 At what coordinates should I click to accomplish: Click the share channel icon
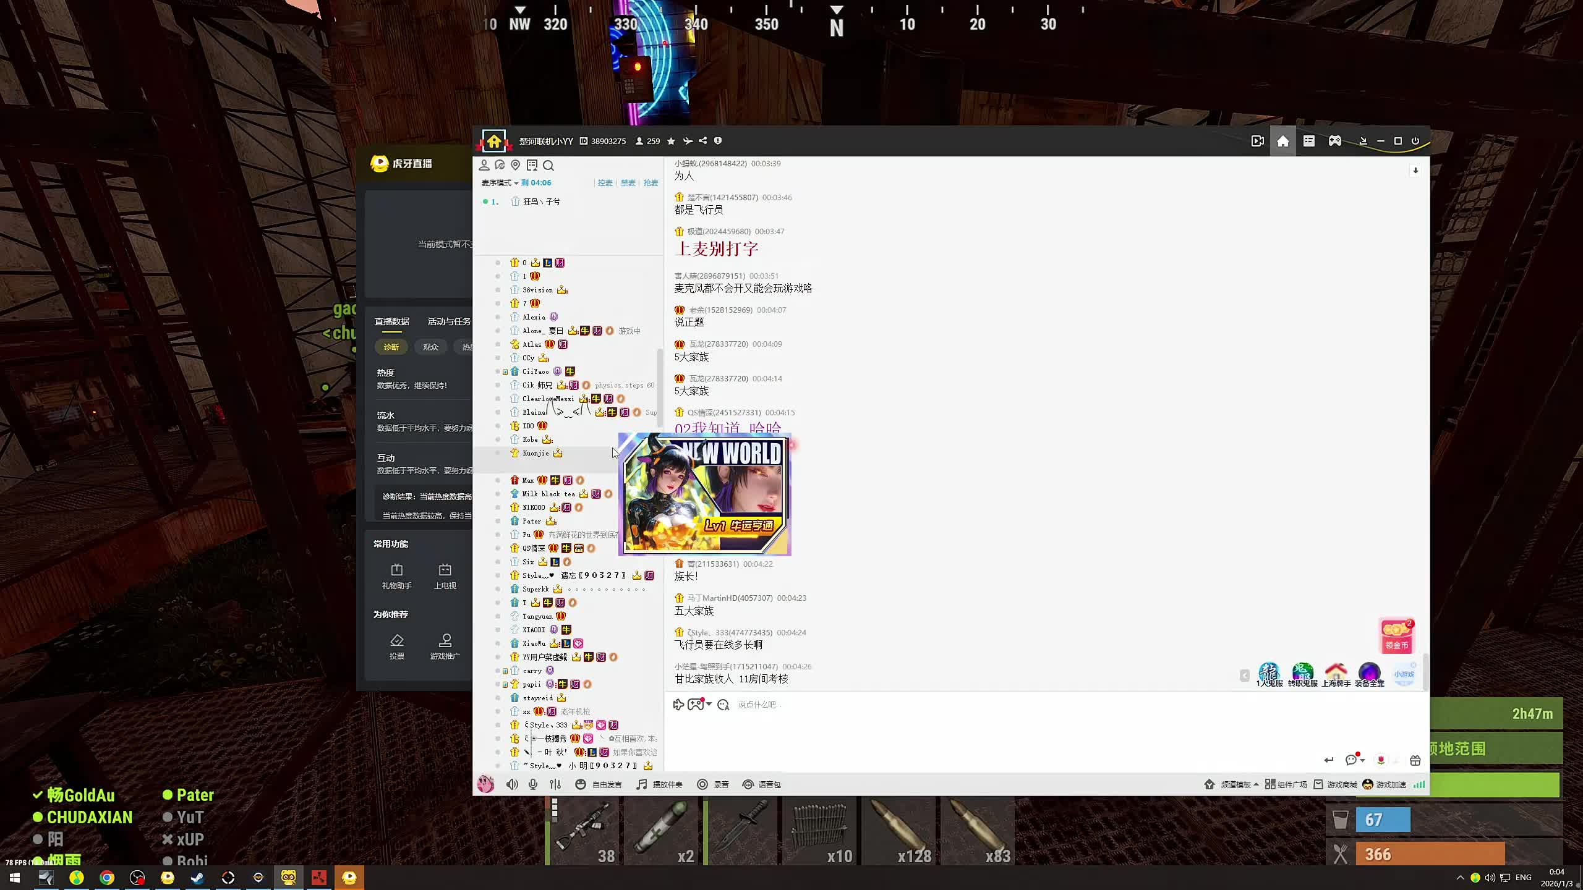pyautogui.click(x=702, y=141)
